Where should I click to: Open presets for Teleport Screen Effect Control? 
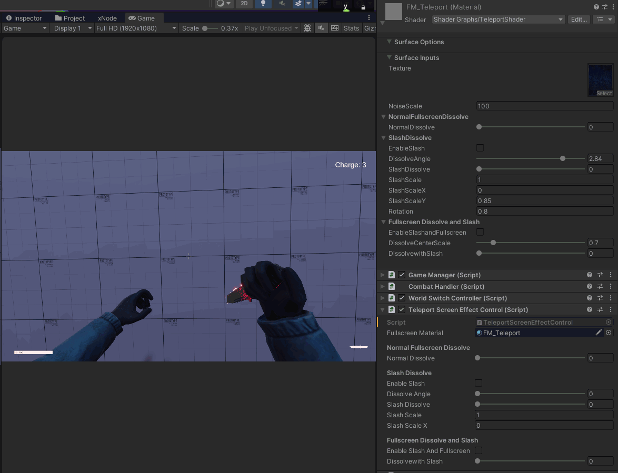(x=600, y=309)
